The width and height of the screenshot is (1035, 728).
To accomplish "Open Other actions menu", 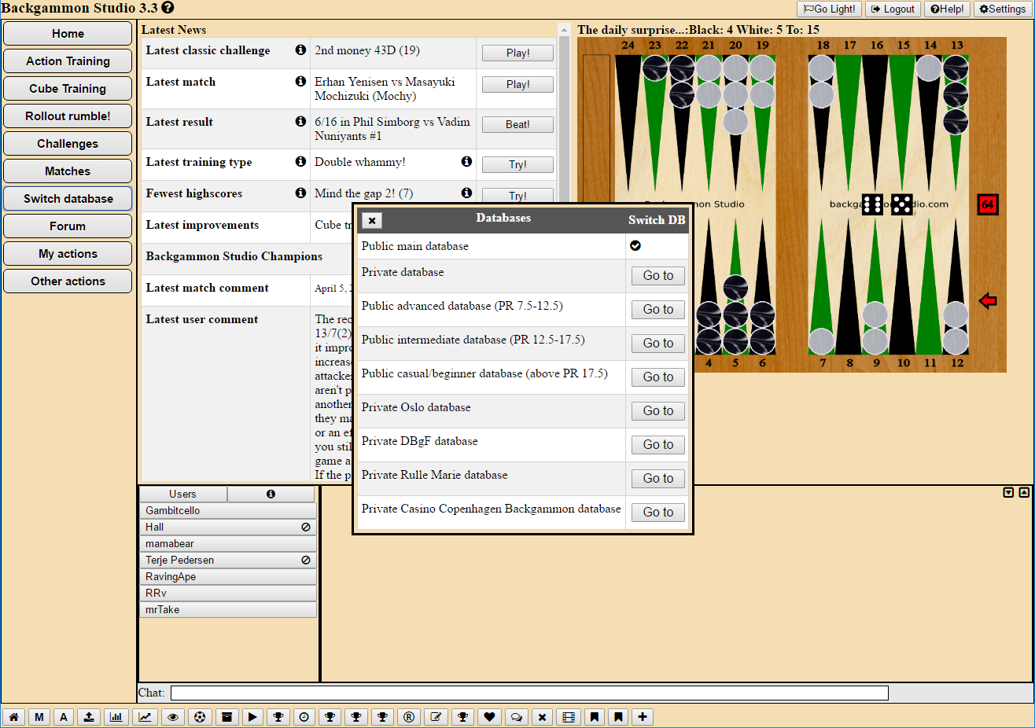I will (68, 281).
